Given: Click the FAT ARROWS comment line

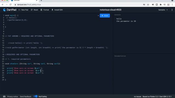Looking at the screenshot, I should [x=30, y=36].
